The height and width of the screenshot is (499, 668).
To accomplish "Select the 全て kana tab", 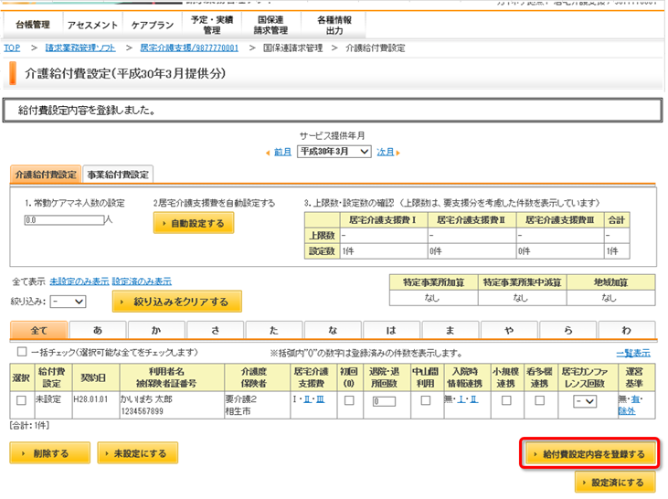I will point(38,330).
